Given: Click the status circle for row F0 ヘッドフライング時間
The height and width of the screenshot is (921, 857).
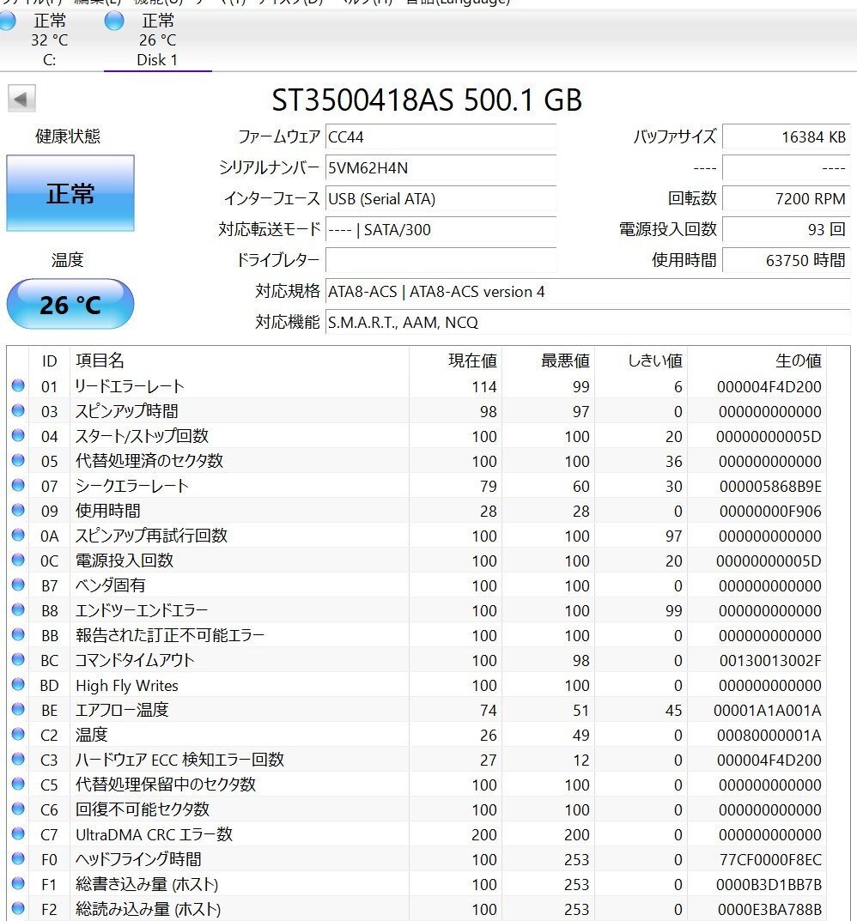Looking at the screenshot, I should coord(18,858).
